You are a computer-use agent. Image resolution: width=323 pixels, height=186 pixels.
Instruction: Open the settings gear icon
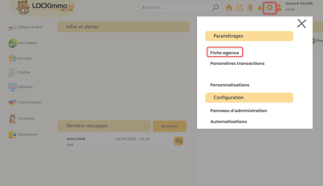[270, 8]
